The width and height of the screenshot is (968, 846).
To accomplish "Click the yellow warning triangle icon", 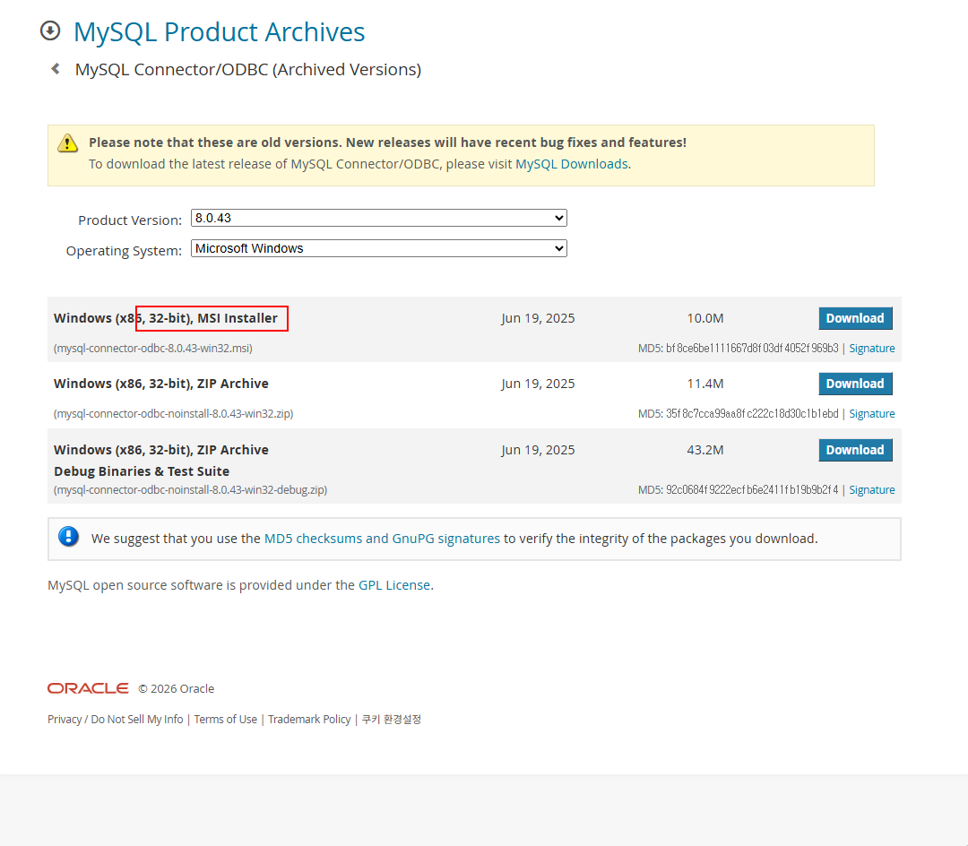I will 67,143.
